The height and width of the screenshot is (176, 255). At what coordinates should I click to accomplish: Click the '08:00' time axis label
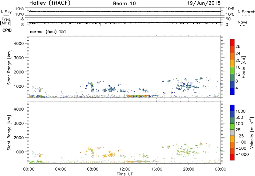[x=93, y=169]
